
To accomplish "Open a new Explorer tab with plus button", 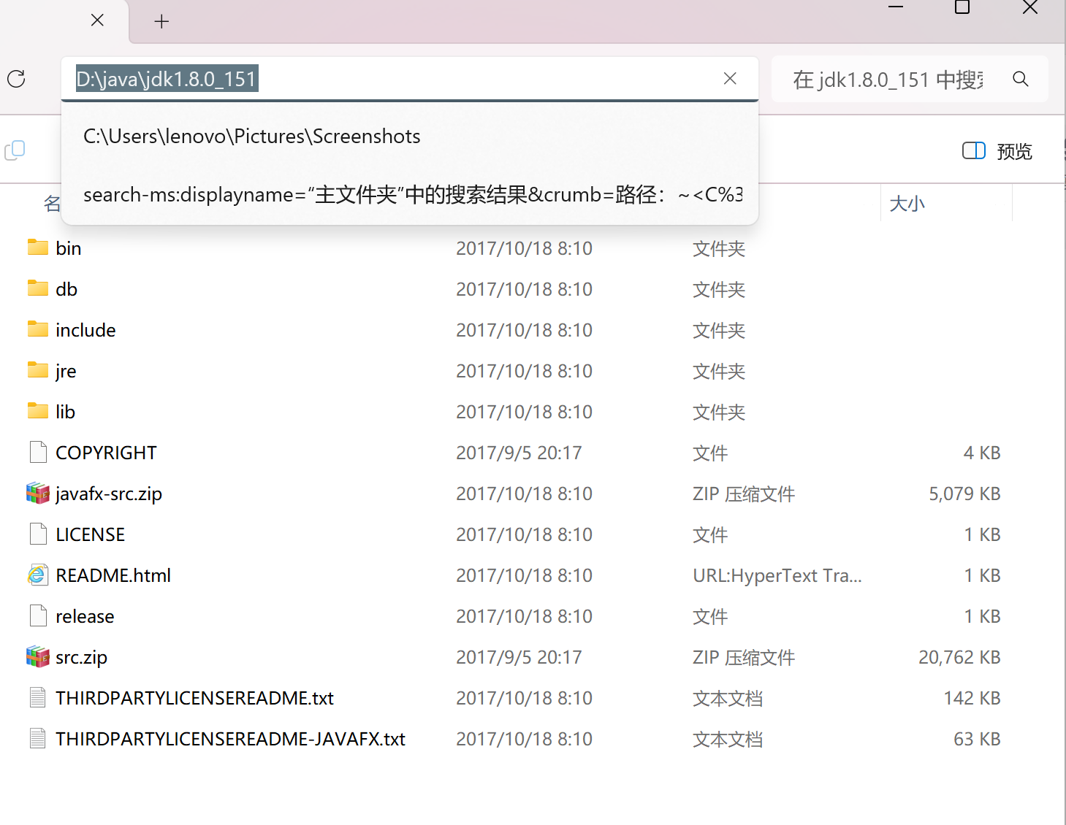I will 161,20.
